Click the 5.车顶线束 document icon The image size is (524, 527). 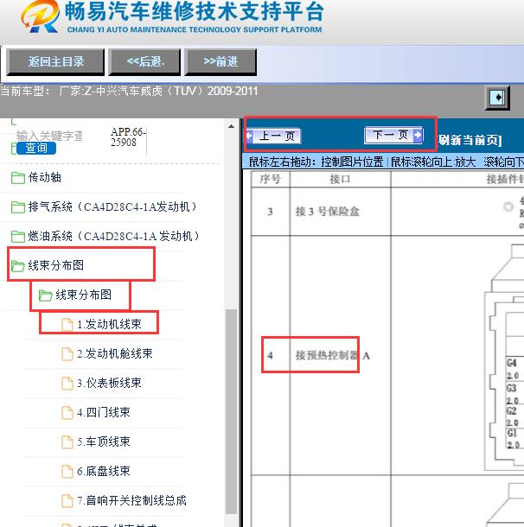[x=67, y=442]
